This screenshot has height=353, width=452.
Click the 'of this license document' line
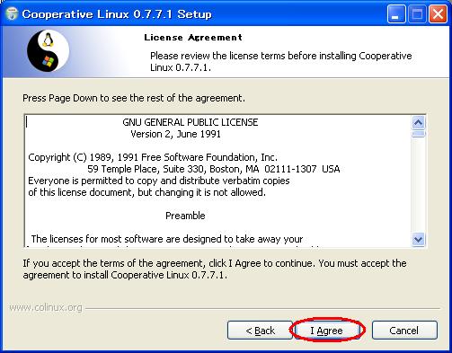pyautogui.click(x=146, y=192)
